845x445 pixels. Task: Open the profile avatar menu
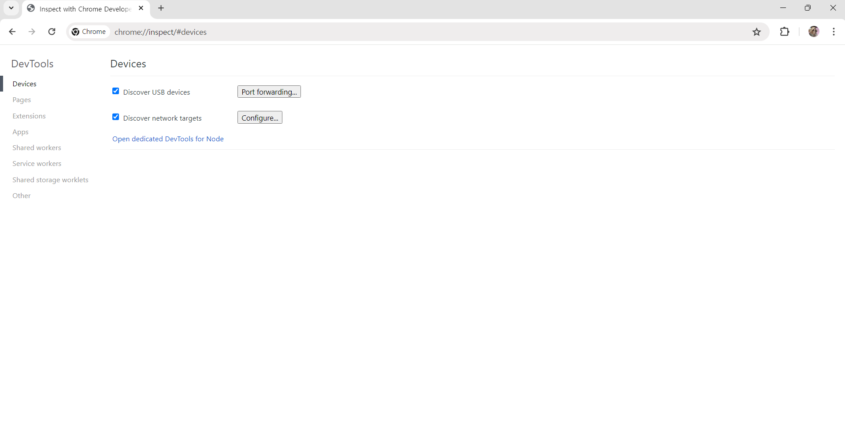point(814,32)
